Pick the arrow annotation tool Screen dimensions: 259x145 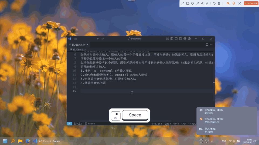point(197,3)
